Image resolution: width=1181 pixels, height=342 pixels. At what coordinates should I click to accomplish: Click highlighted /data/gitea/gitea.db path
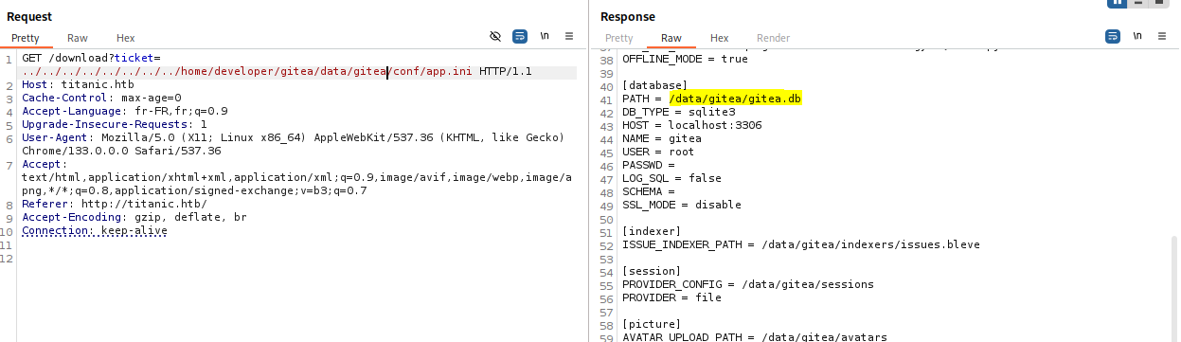pyautogui.click(x=736, y=99)
